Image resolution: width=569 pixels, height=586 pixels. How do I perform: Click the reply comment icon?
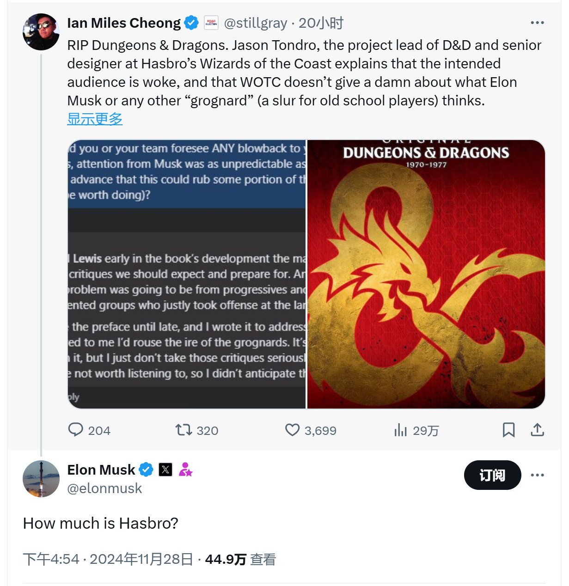click(76, 430)
